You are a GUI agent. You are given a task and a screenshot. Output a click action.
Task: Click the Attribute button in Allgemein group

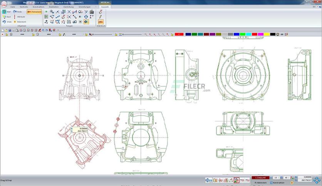tap(20, 17)
